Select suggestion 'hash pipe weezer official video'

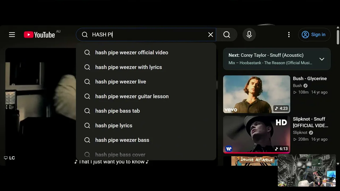click(146, 53)
